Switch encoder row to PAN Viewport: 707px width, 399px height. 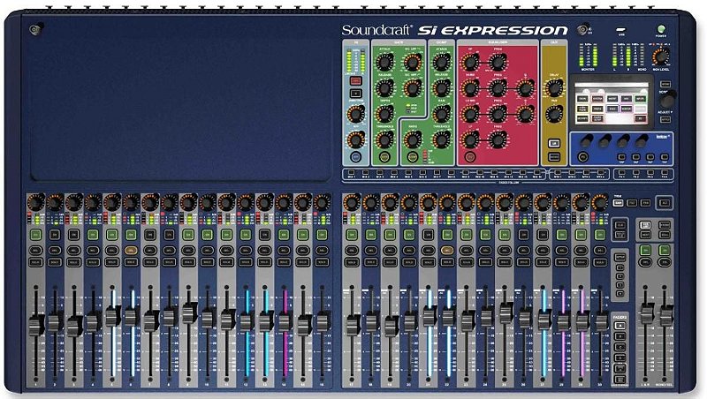(645, 203)
